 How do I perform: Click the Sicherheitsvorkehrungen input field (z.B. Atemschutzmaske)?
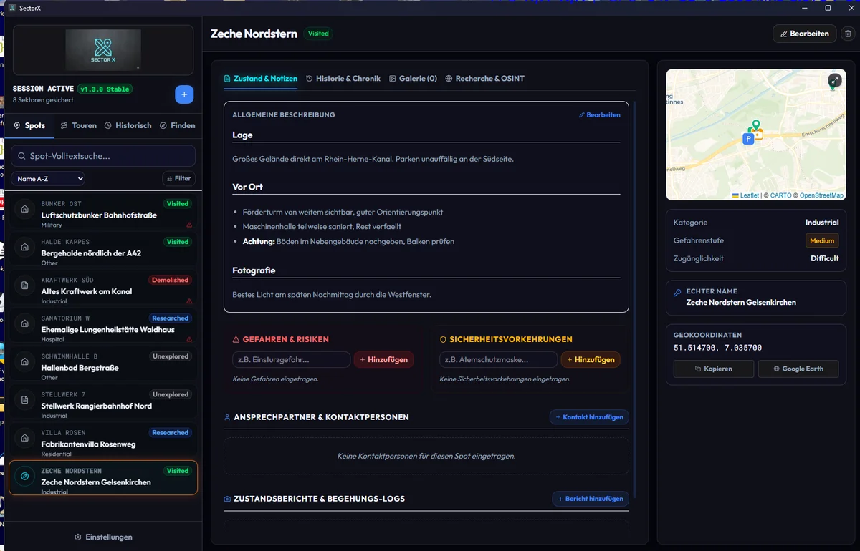[x=498, y=360]
